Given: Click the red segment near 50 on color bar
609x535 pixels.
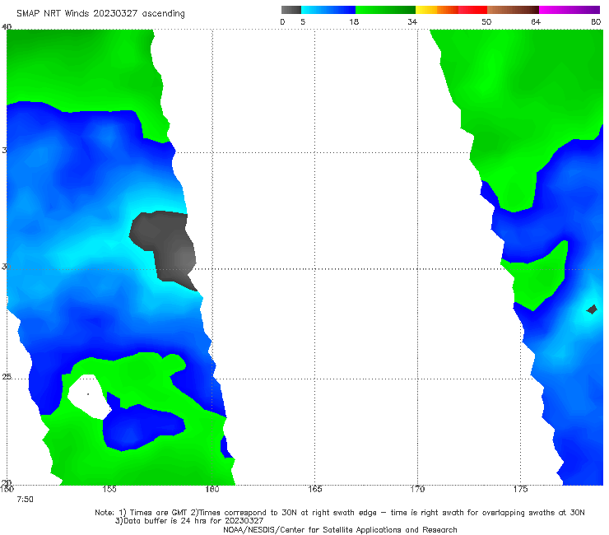Looking at the screenshot, I should coord(473,10).
